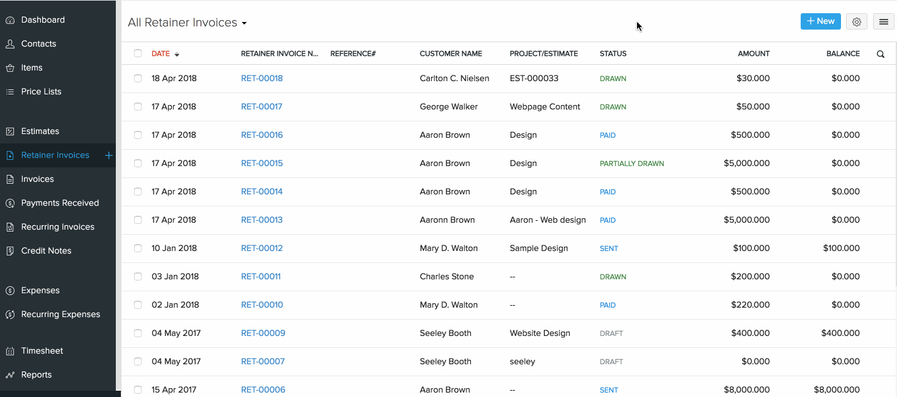Open retainer invoice RET-00015 link
897x397 pixels.
262,164
